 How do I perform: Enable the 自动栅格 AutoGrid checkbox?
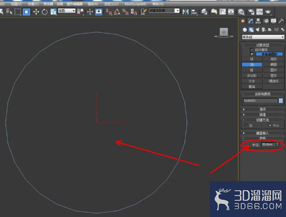click(x=252, y=50)
